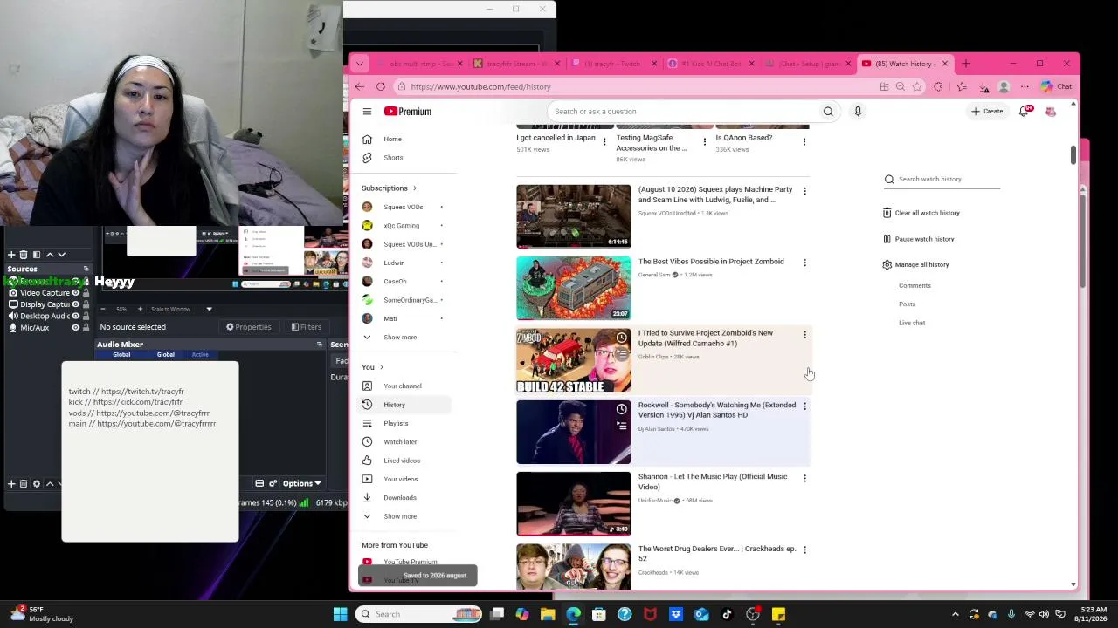The height and width of the screenshot is (628, 1118).
Task: Open the YouTube guide hamburger menu
Action: tap(367, 112)
